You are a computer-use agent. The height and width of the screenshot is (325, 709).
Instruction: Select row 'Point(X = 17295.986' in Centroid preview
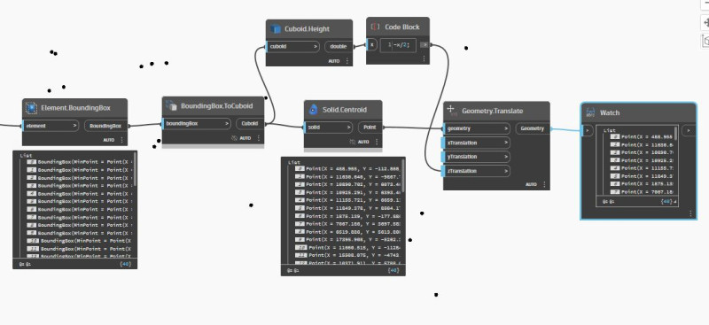coord(347,239)
